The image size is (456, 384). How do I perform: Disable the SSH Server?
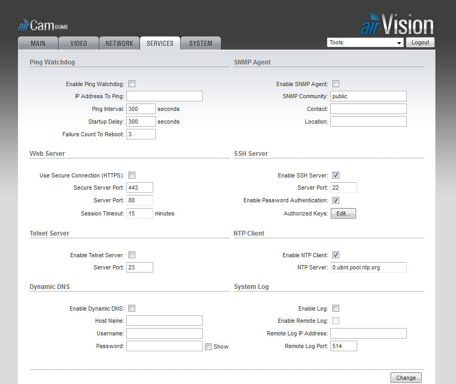pyautogui.click(x=336, y=175)
